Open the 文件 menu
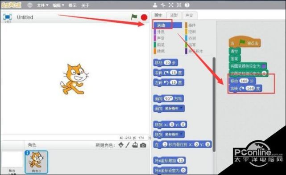 click(42, 5)
